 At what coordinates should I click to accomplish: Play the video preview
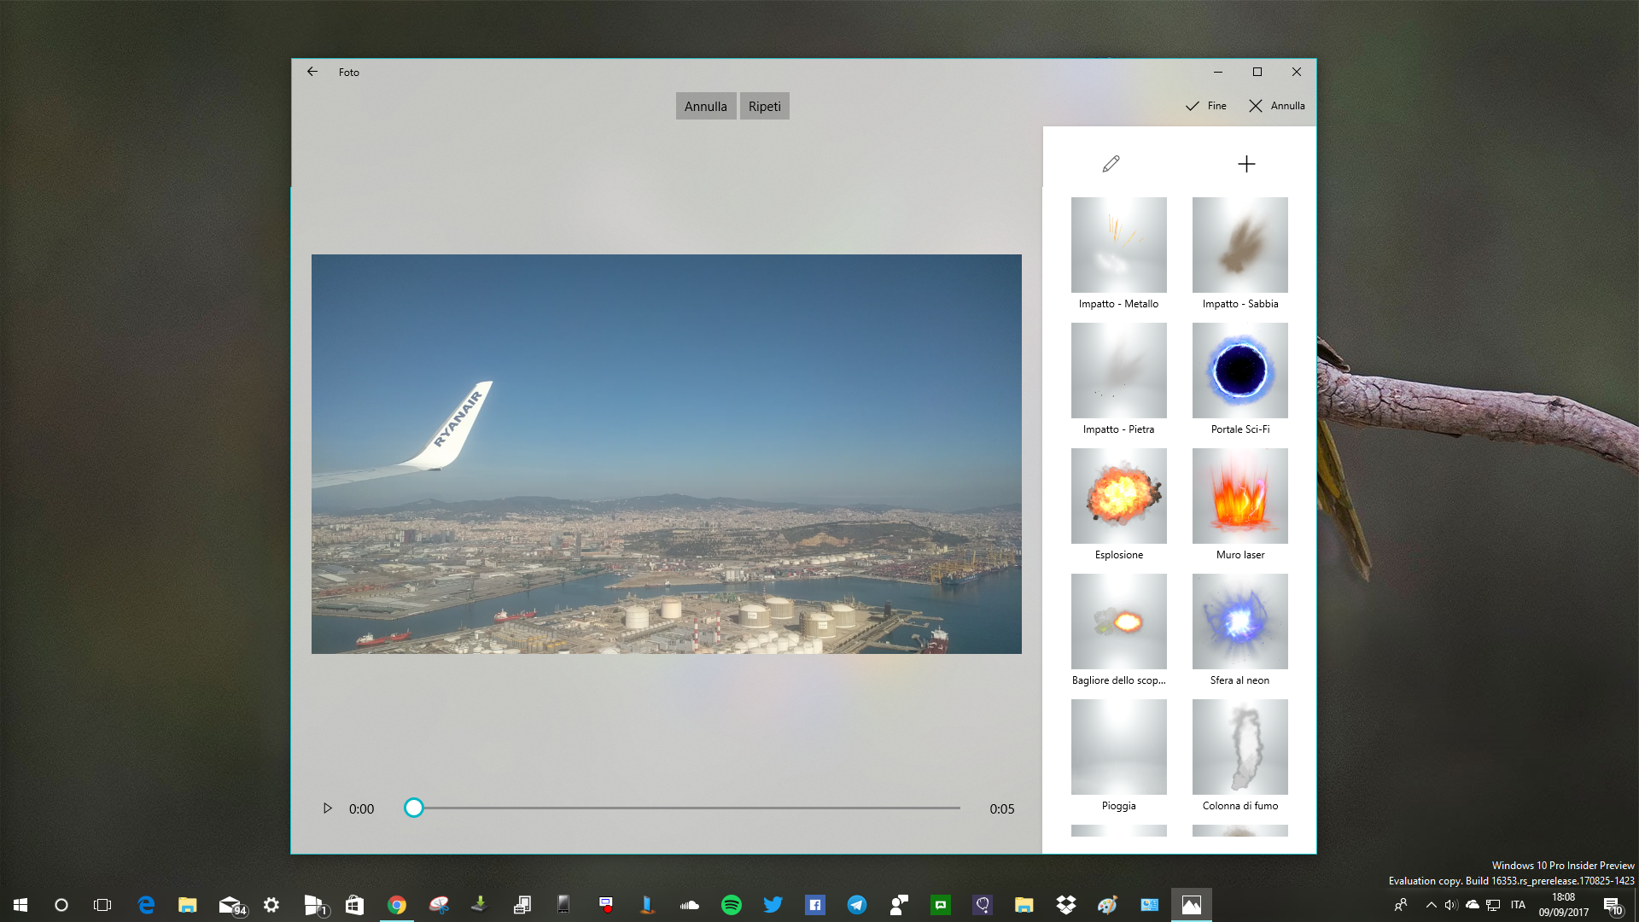click(327, 808)
